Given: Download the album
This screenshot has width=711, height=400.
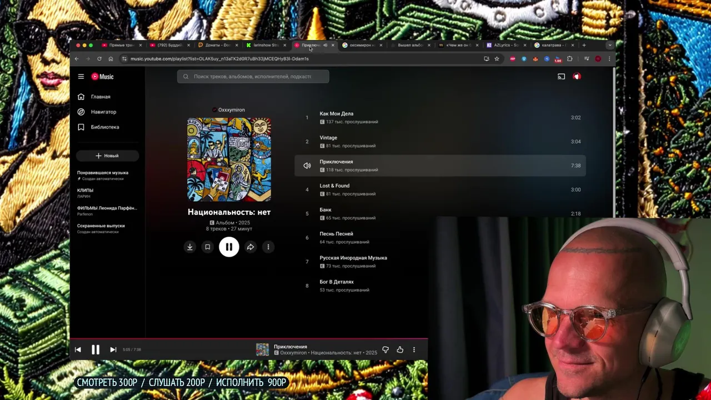Looking at the screenshot, I should (x=190, y=247).
